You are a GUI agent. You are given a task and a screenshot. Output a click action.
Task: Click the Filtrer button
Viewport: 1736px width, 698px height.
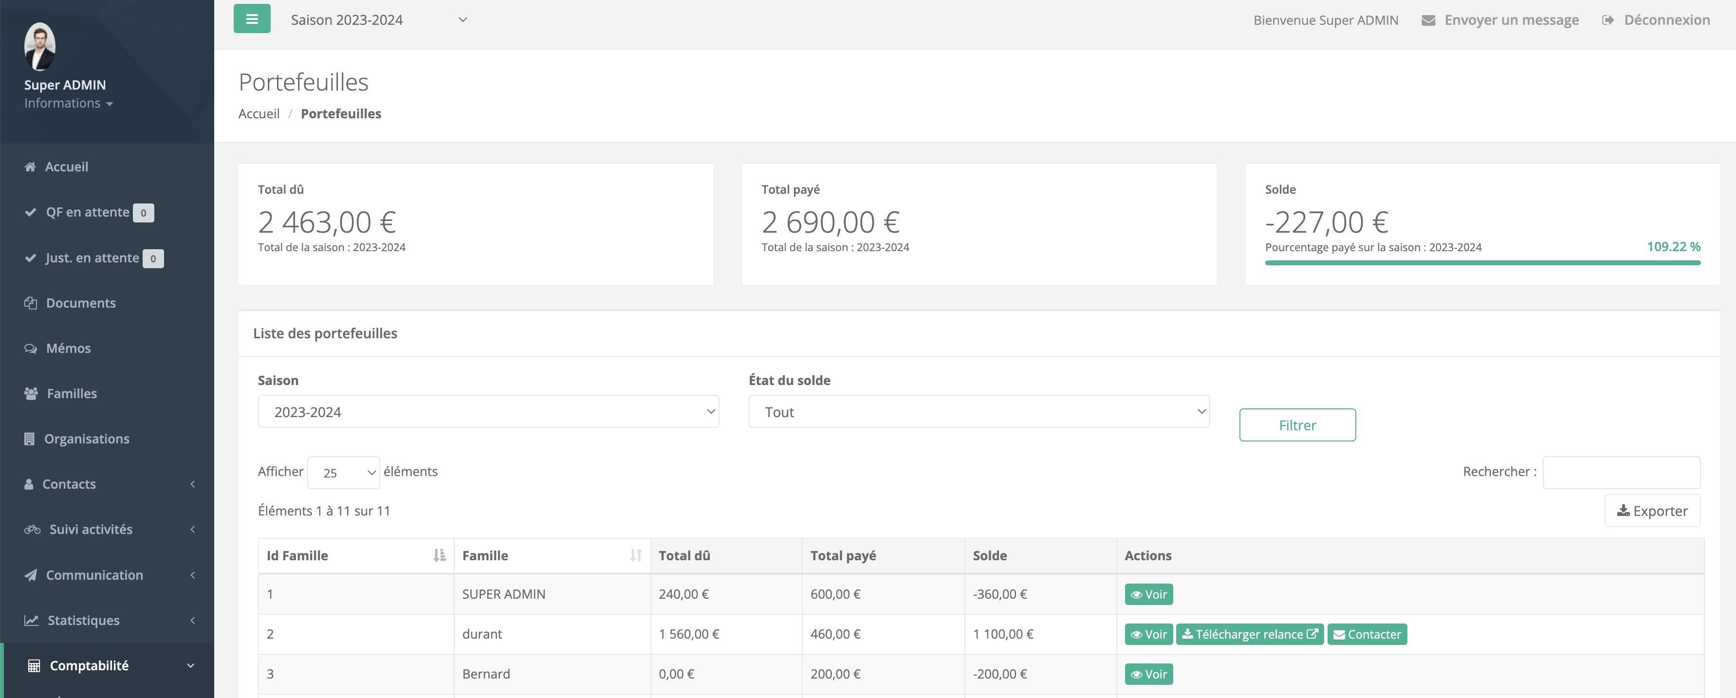tap(1297, 425)
